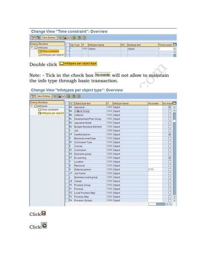The image size is (200, 259).
Task: Click the magnifier icon in Time constraint toolbar
Action: pyautogui.click(x=38, y=38)
